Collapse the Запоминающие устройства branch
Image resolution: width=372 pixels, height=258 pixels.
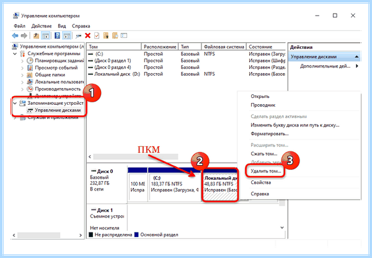[x=15, y=103]
